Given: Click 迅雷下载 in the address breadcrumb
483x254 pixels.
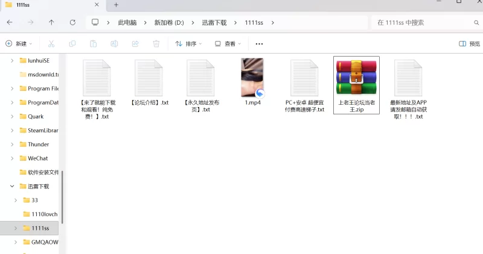Looking at the screenshot, I should point(214,22).
